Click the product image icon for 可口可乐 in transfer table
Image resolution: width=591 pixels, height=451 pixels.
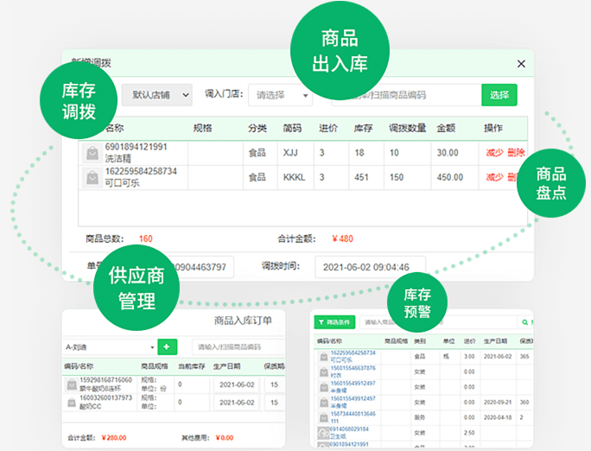(x=92, y=178)
